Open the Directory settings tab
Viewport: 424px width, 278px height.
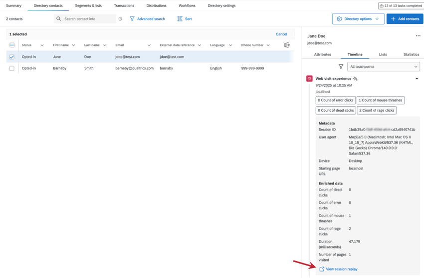click(221, 5)
